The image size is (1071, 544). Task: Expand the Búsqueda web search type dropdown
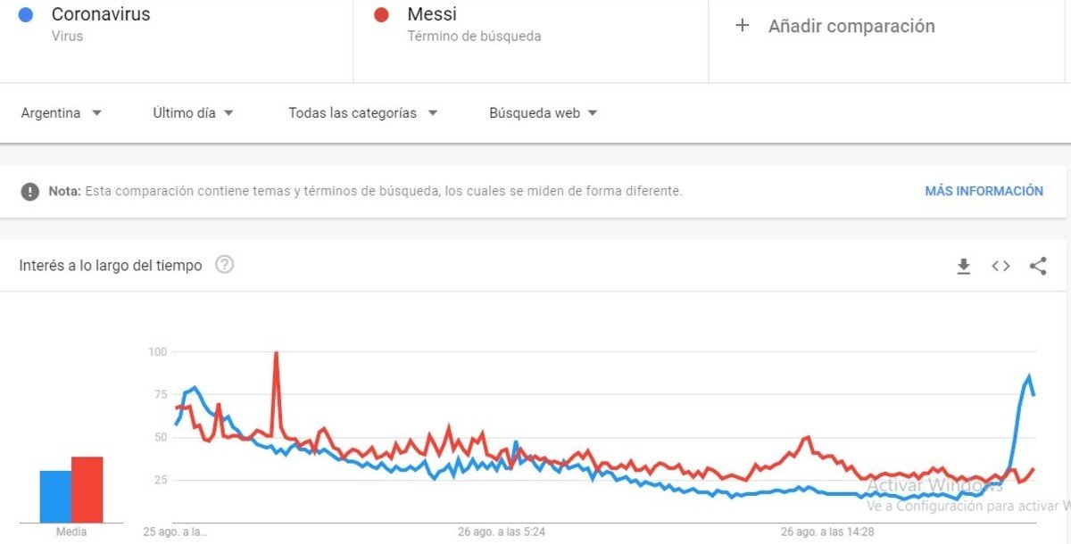tap(543, 113)
